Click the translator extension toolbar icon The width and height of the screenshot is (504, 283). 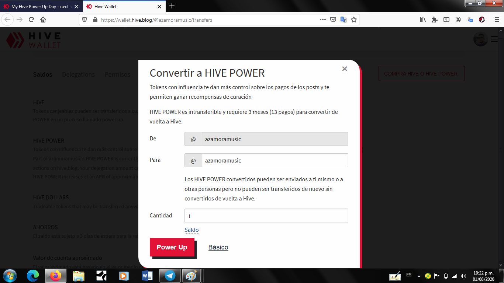(x=470, y=20)
